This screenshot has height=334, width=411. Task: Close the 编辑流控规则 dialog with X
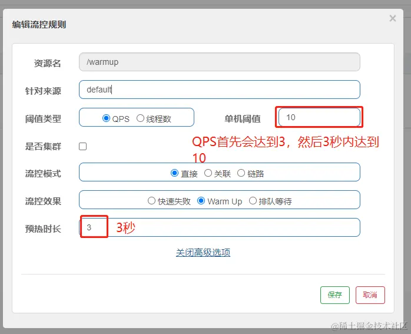[392, 18]
